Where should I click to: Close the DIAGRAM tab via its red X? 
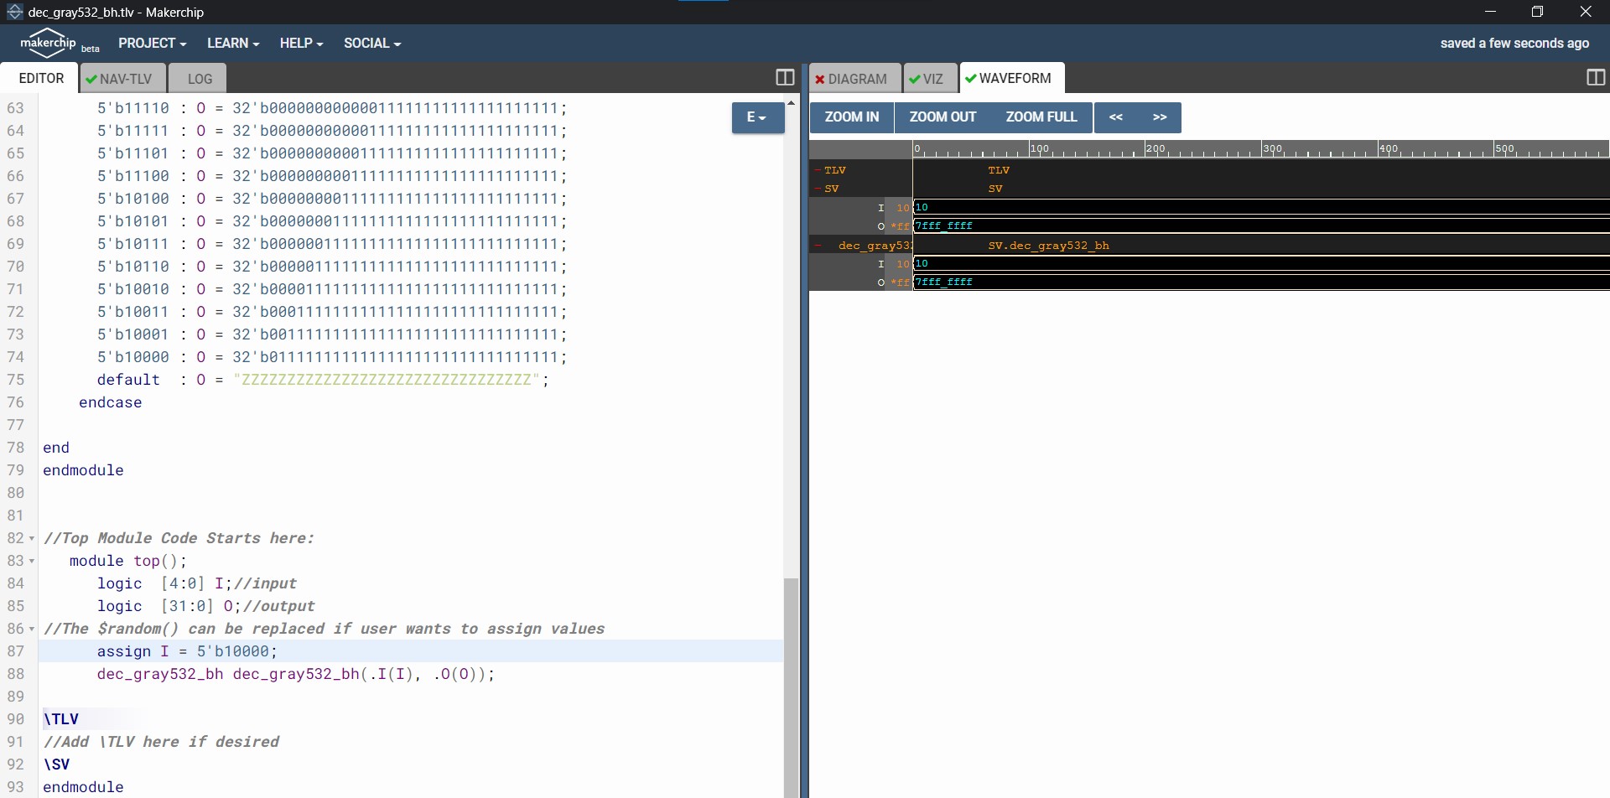pos(820,79)
